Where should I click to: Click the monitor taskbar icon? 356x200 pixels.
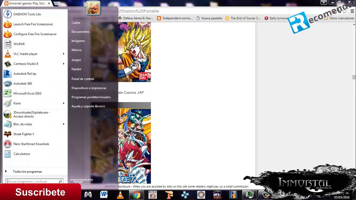[249, 195]
